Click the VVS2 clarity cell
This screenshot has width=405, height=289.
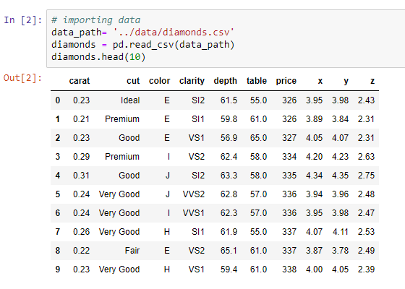pos(194,194)
